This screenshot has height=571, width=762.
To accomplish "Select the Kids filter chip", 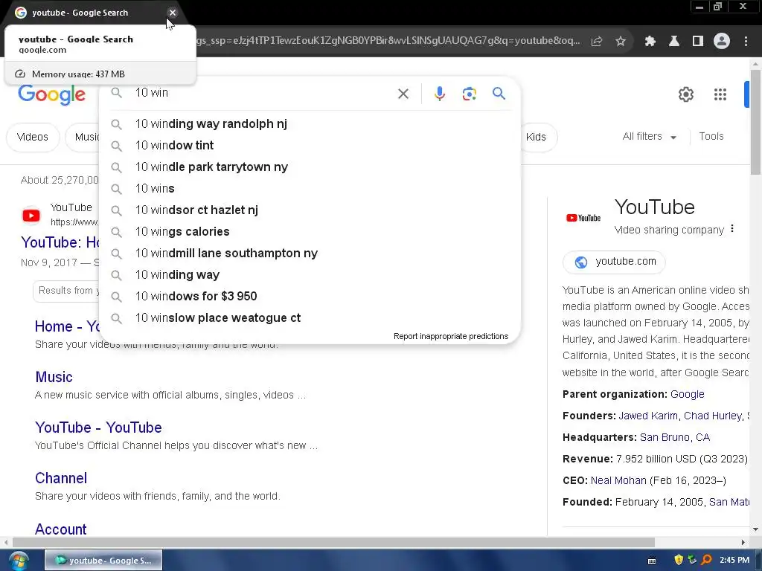I will tap(539, 137).
